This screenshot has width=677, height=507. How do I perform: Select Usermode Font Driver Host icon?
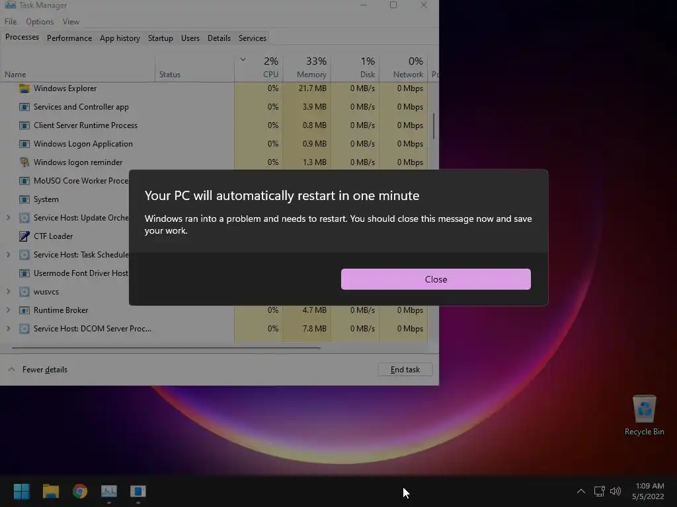24,273
